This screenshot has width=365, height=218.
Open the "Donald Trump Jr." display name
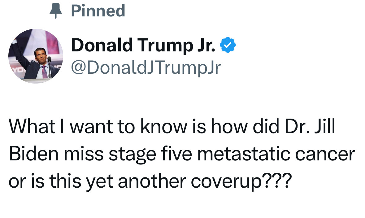tap(143, 46)
